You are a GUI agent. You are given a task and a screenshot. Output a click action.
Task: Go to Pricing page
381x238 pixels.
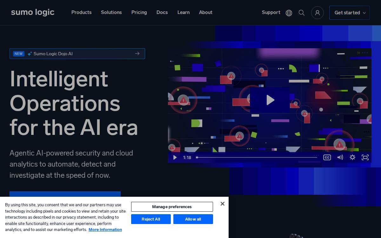point(139,12)
